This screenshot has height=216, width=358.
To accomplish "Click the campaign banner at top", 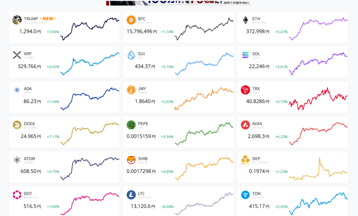I will [178, 2].
